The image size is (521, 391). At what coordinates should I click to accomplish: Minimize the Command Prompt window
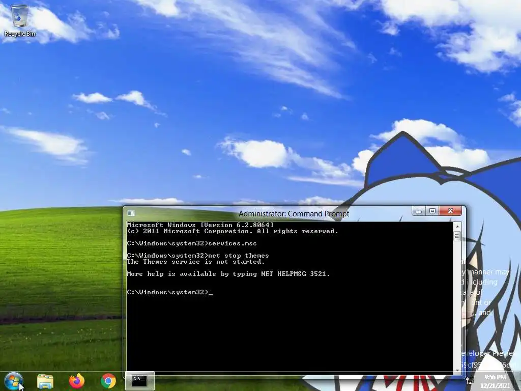(419, 211)
